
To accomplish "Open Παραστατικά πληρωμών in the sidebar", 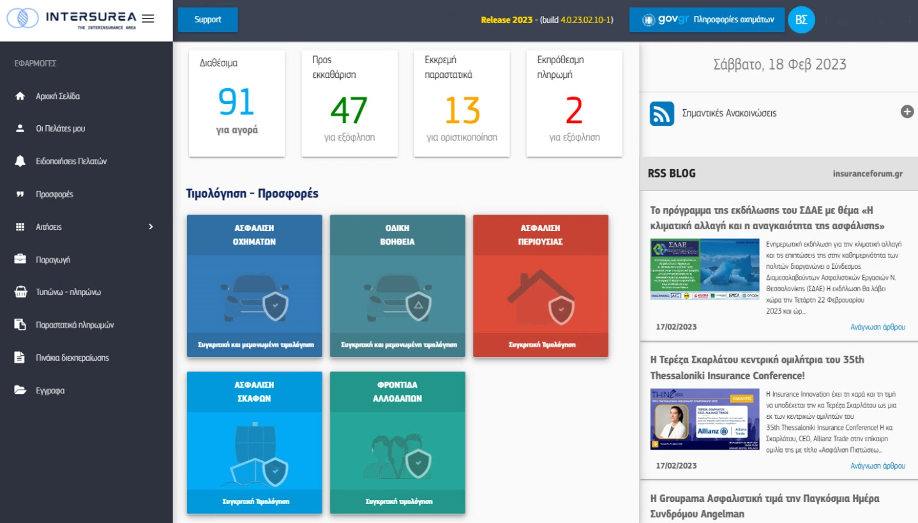I will click(x=75, y=325).
